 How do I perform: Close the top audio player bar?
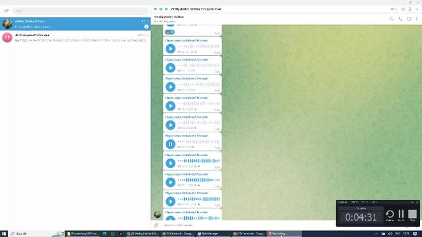coord(417,9)
